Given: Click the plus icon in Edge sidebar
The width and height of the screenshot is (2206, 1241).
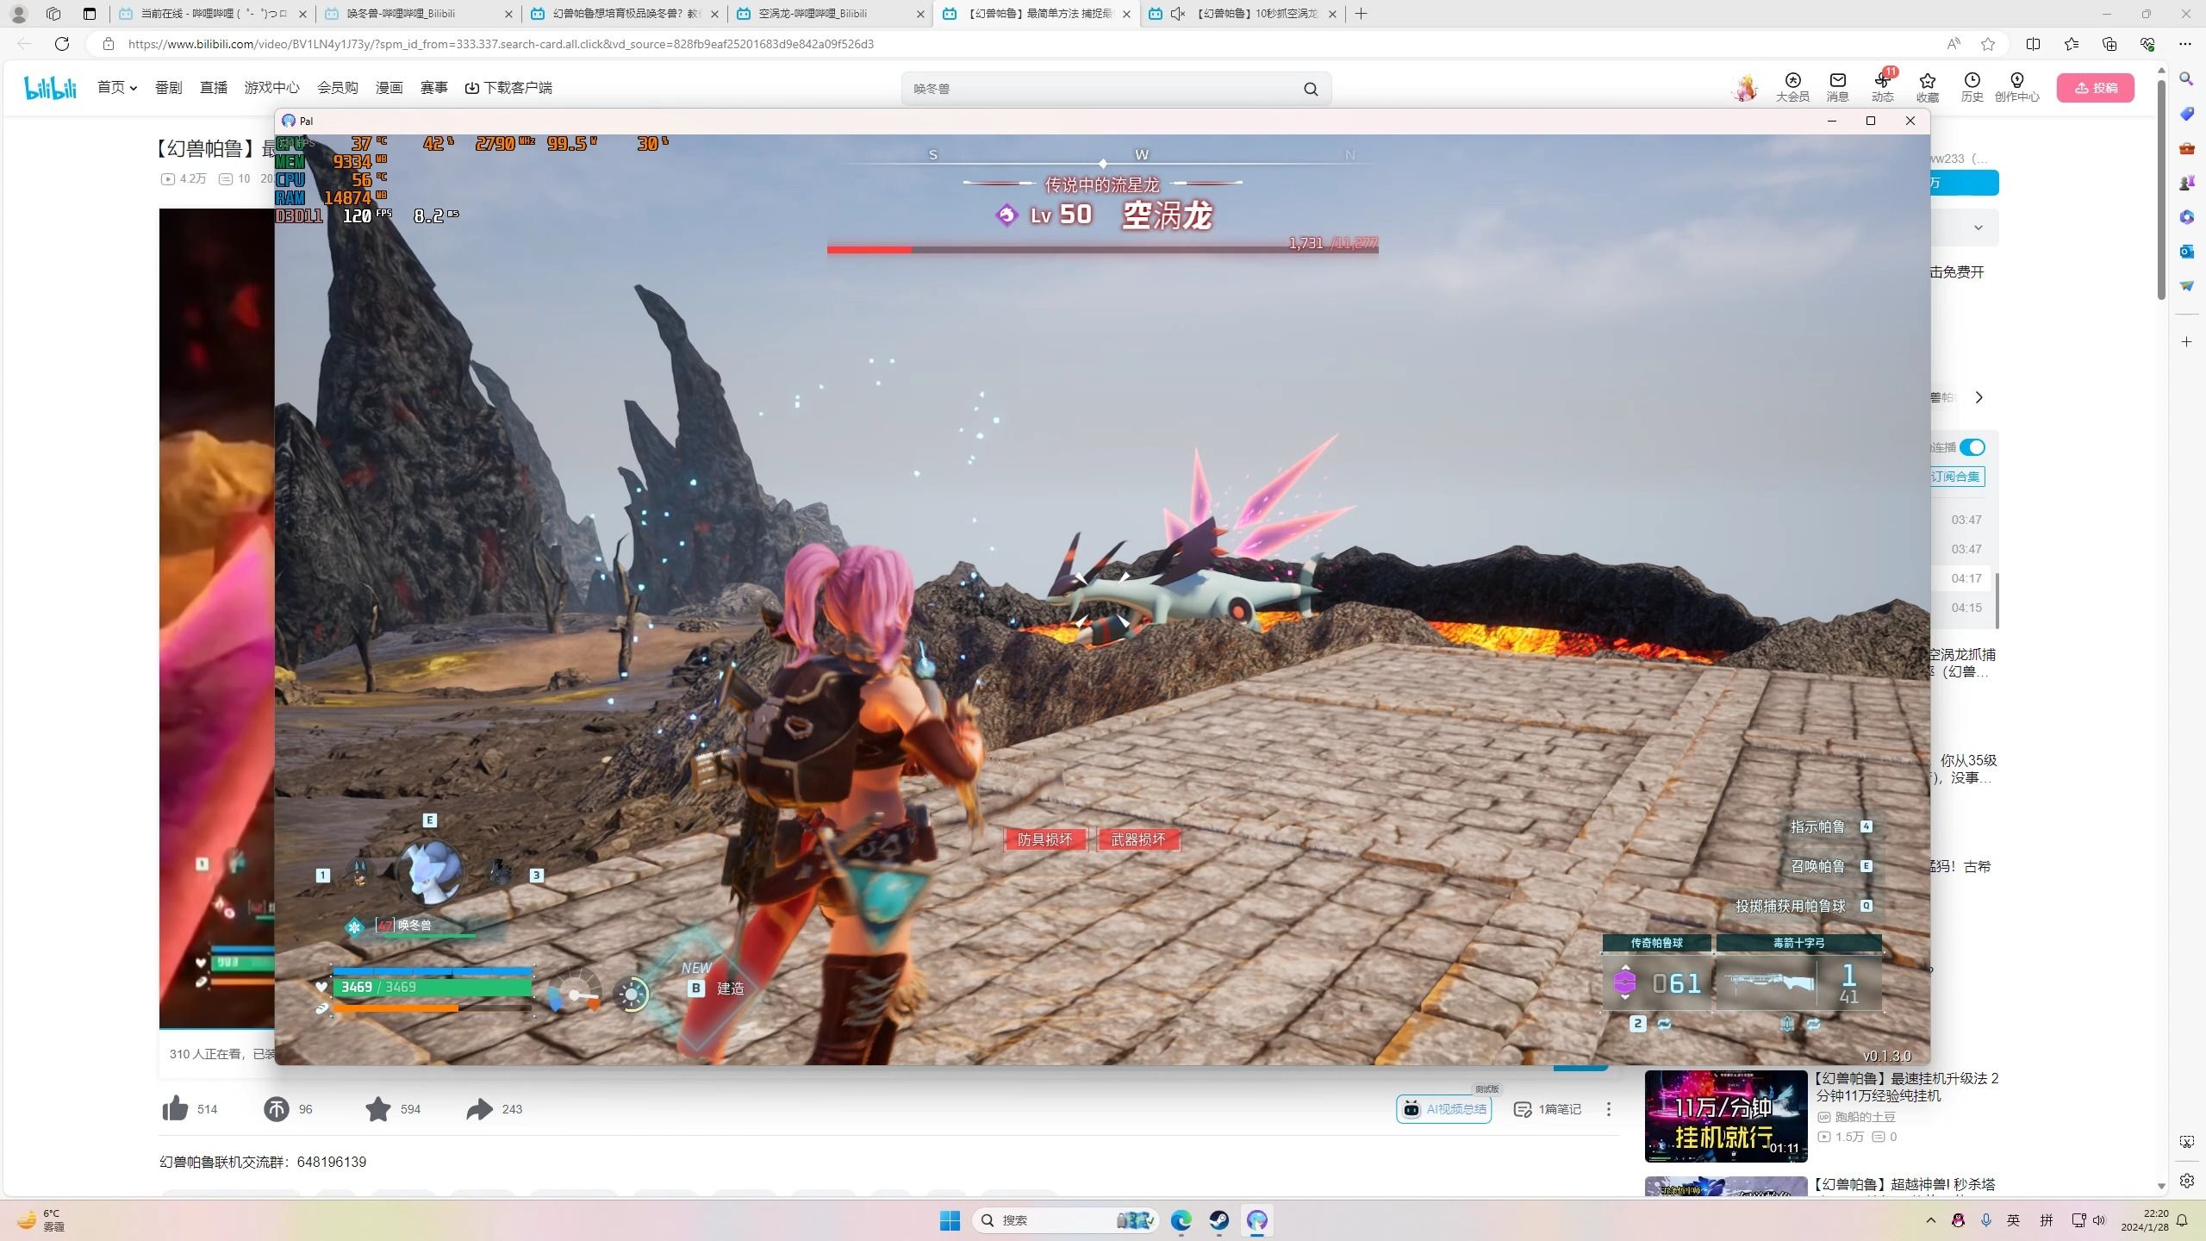Looking at the screenshot, I should pyautogui.click(x=2186, y=342).
